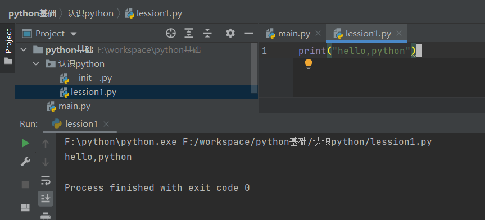Click the yellow lightbulb intention icon
The image size is (485, 220).
[x=309, y=64]
